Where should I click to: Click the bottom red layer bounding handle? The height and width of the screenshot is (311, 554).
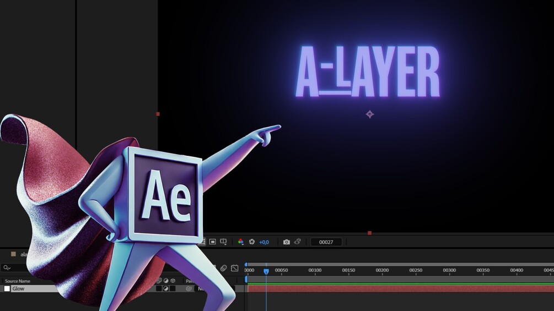point(369,233)
